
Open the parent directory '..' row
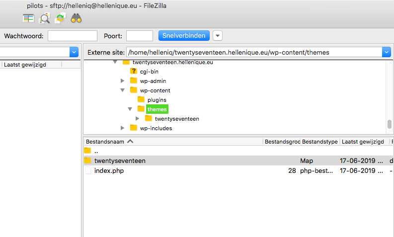tap(238, 151)
